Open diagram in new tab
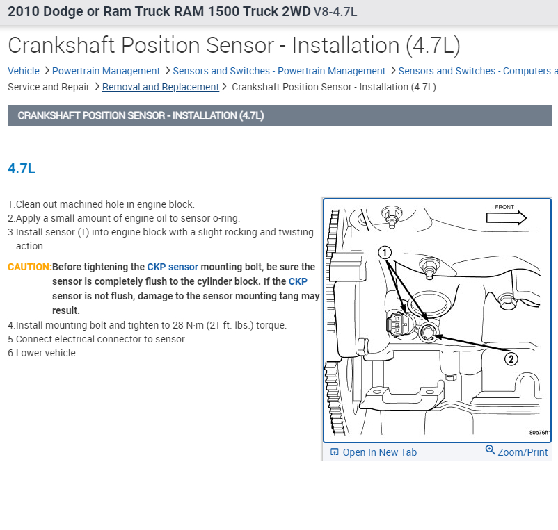The height and width of the screenshot is (530, 558). coord(379,452)
